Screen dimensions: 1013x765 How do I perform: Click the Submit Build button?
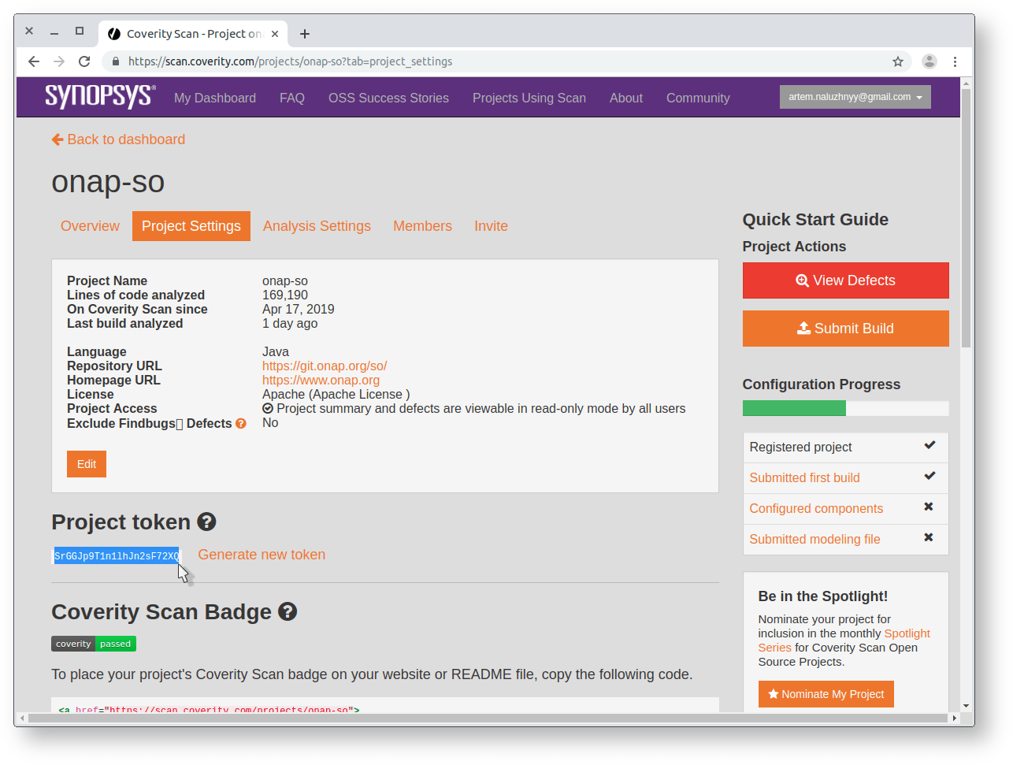[x=845, y=329]
